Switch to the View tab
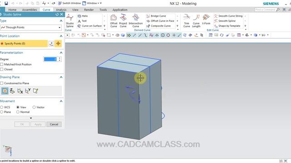Viewport: 291px width, 163px height. (75, 10)
